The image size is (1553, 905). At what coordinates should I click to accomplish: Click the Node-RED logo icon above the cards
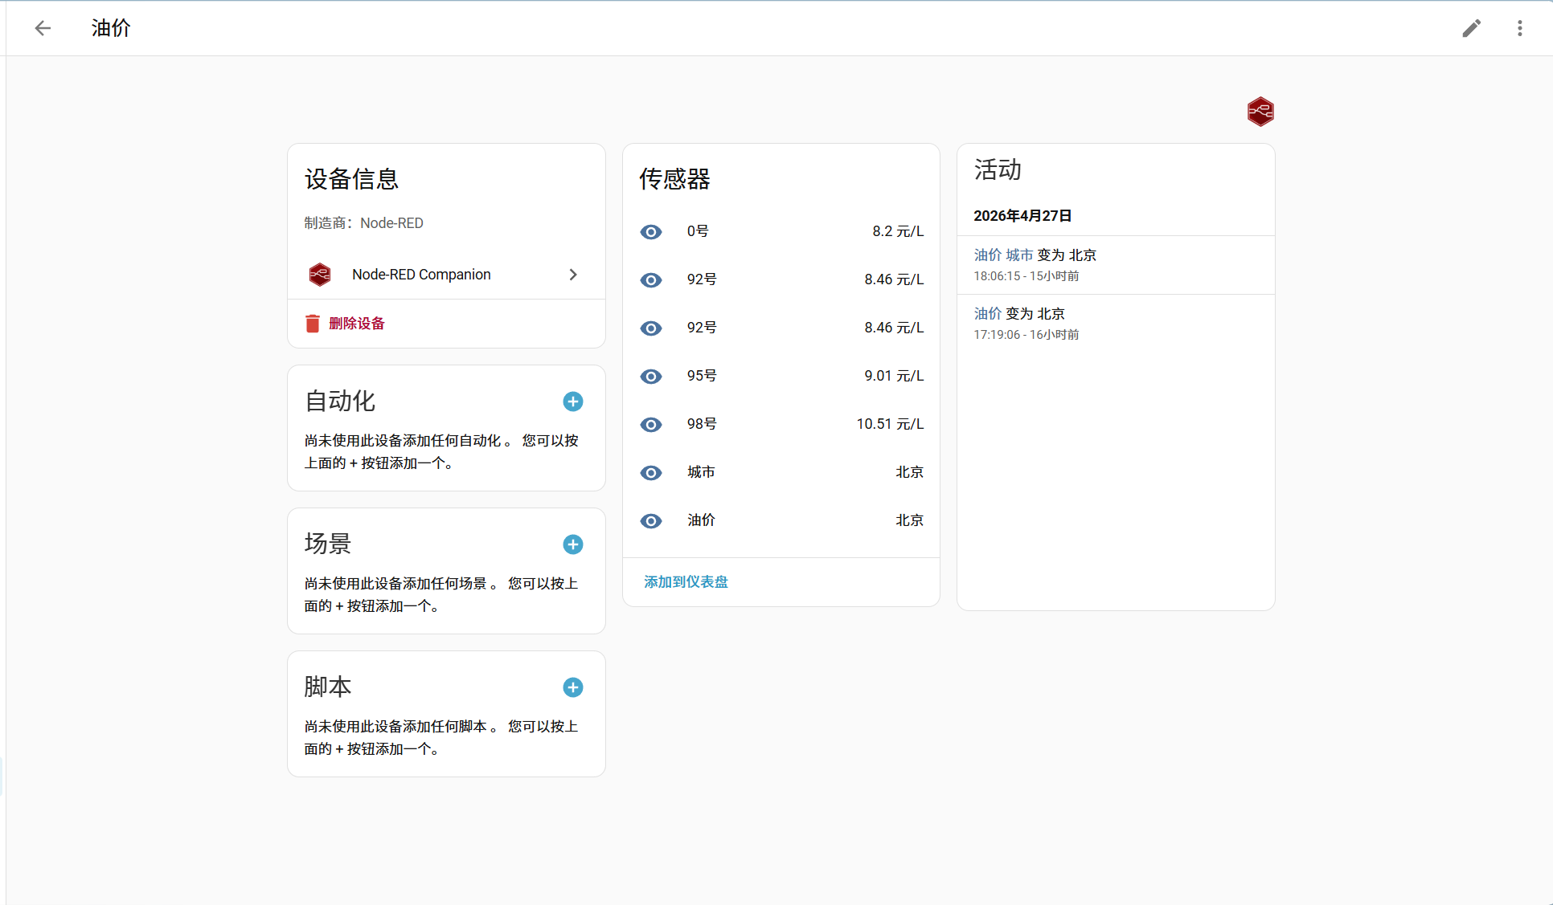click(1260, 112)
